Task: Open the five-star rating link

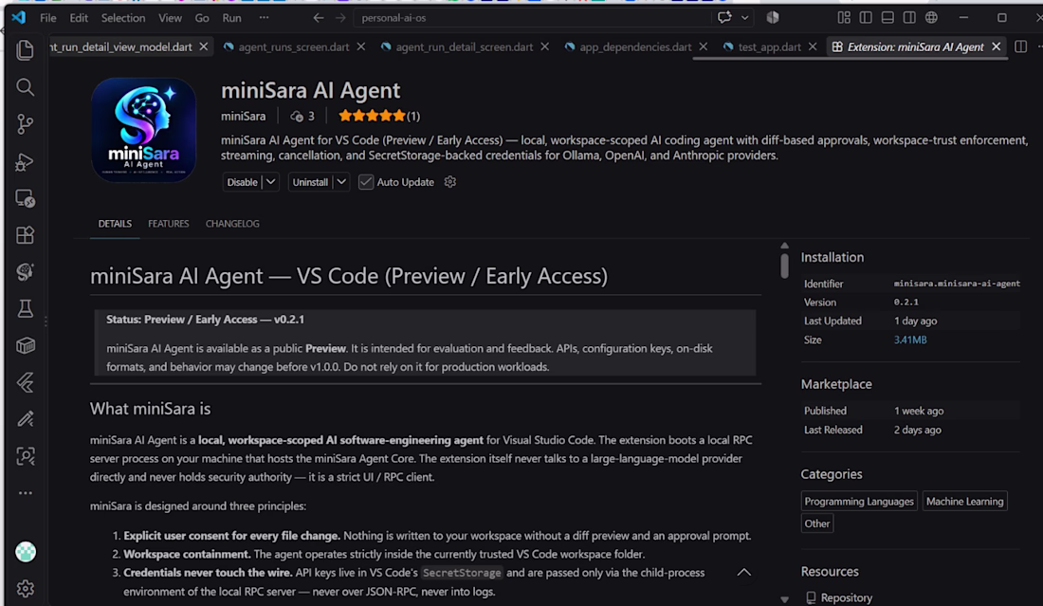Action: 379,116
